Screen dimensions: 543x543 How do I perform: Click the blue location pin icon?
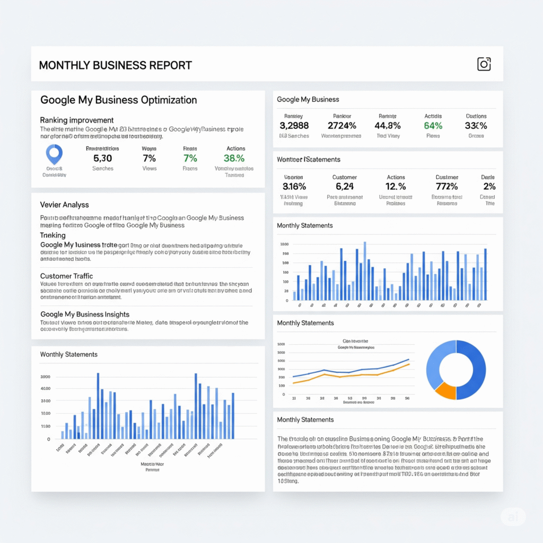[54, 154]
